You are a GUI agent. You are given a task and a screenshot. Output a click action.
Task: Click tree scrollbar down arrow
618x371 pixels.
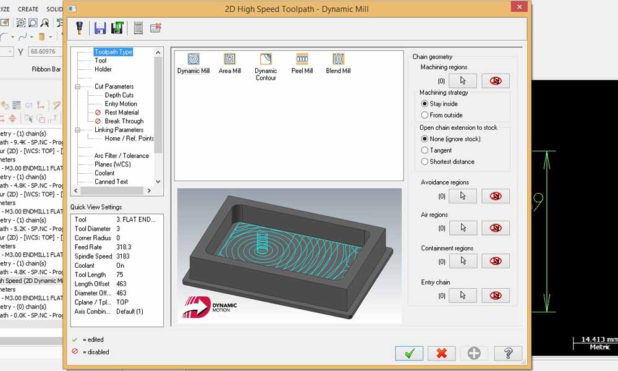(x=158, y=182)
